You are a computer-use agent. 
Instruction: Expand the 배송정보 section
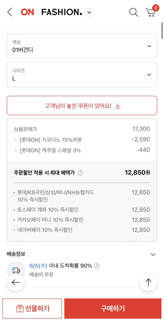pos(153,254)
